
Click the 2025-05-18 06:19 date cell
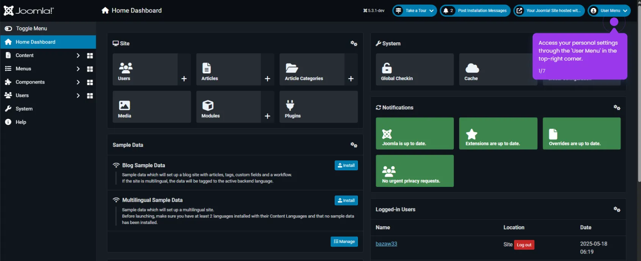pos(594,248)
